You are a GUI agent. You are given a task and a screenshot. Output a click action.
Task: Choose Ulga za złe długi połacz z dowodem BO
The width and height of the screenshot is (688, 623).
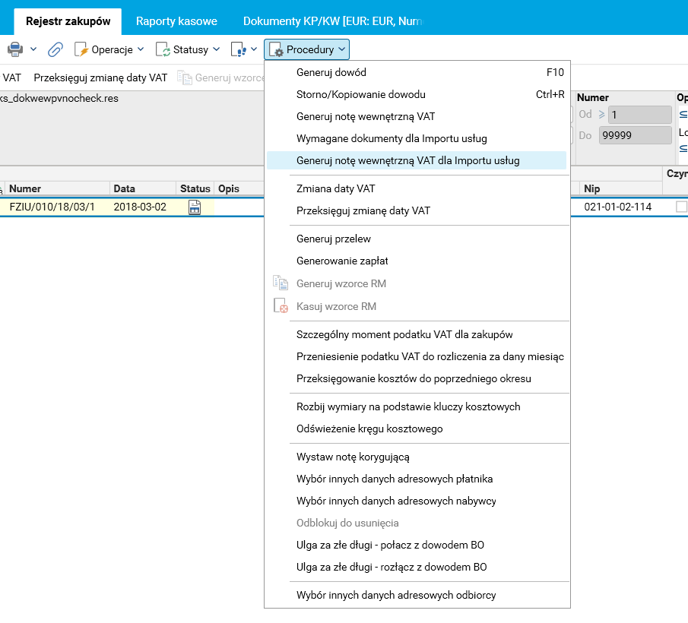(x=417, y=545)
